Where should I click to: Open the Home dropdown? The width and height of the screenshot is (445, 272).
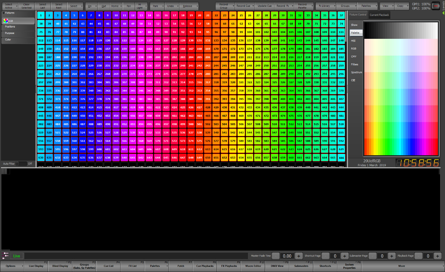116,6
